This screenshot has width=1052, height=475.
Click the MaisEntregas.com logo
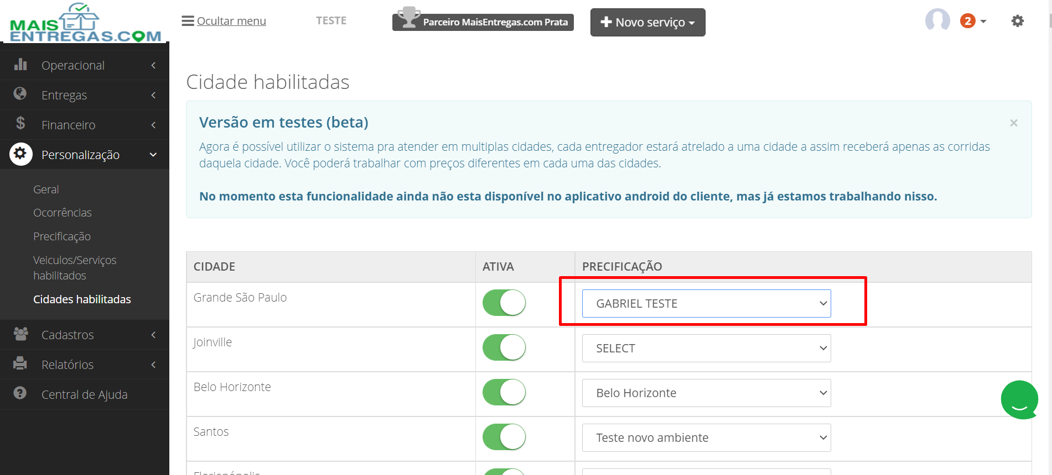[x=85, y=23]
